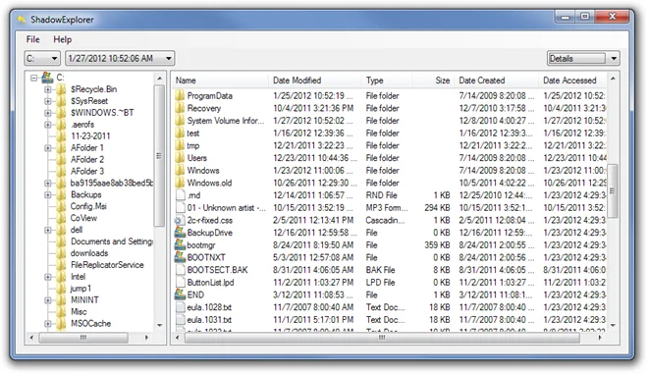The width and height of the screenshot is (648, 374).
Task: Sort by Date Modified column header
Action: tap(315, 80)
